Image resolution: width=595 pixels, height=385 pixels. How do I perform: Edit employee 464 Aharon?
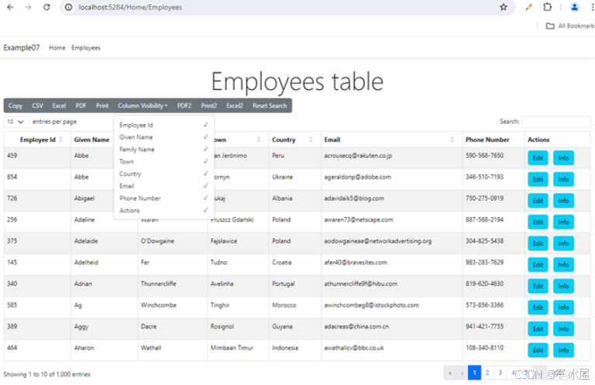[538, 350]
